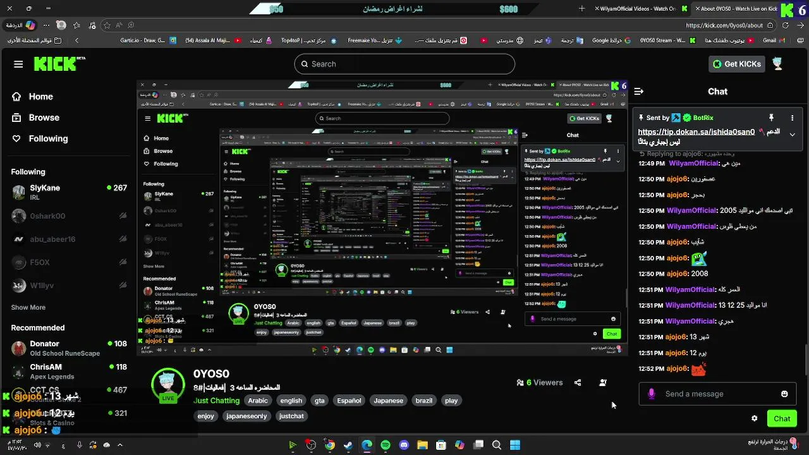Click the 0YOS0 LIVE streamer avatar
This screenshot has width=809, height=455.
pos(167,384)
